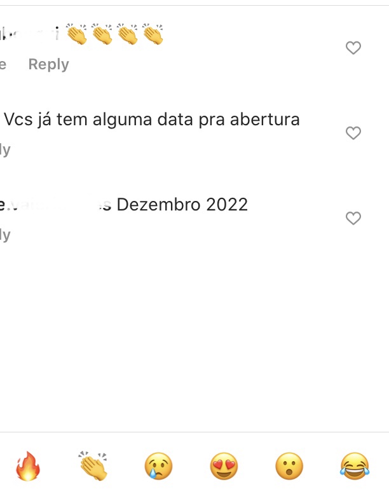The width and height of the screenshot is (389, 496).
Task: Tap the cut-off label left of first Reply
Action: [3, 64]
